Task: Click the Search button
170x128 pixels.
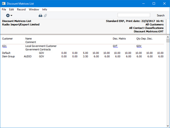Action: pos(160,16)
